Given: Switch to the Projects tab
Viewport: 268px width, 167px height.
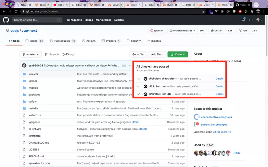Looking at the screenshot, I should (111, 41).
